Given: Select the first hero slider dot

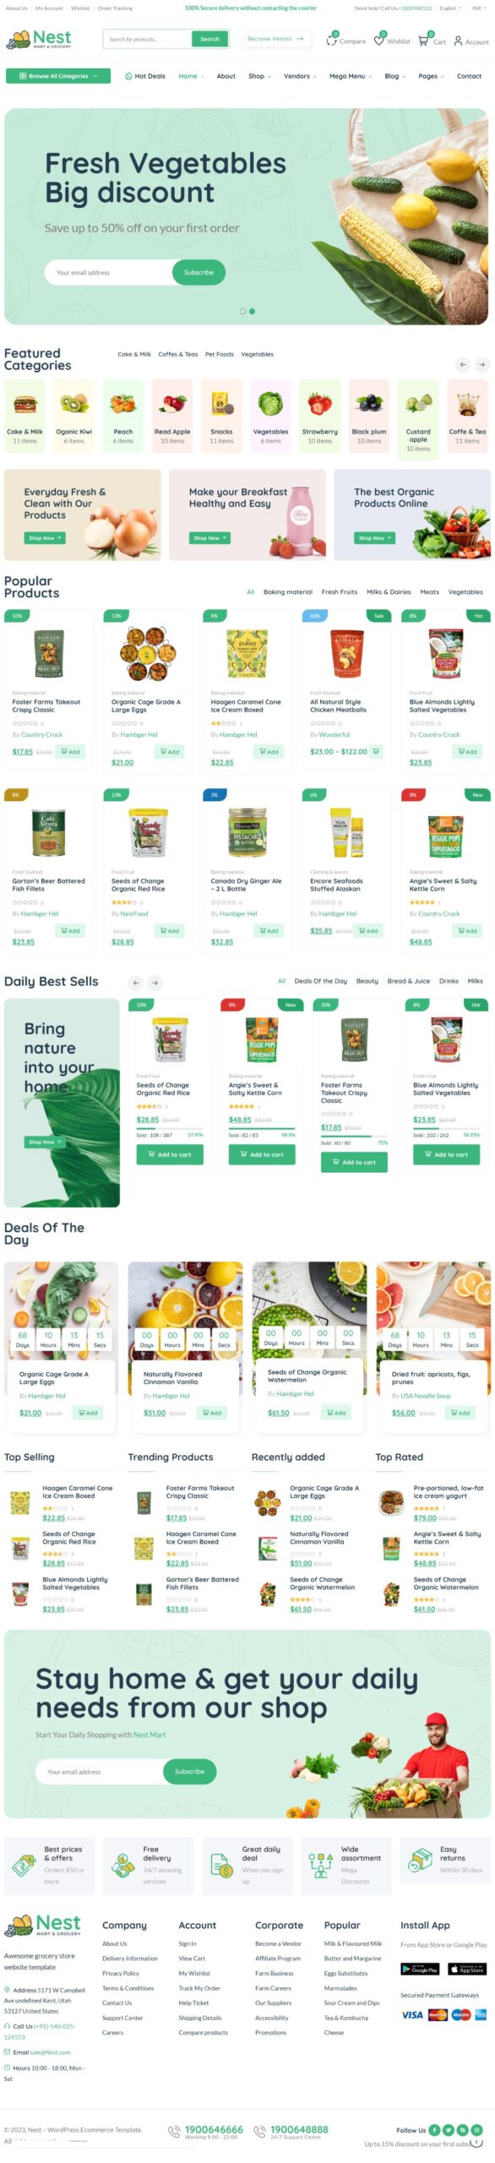Looking at the screenshot, I should pyautogui.click(x=242, y=311).
